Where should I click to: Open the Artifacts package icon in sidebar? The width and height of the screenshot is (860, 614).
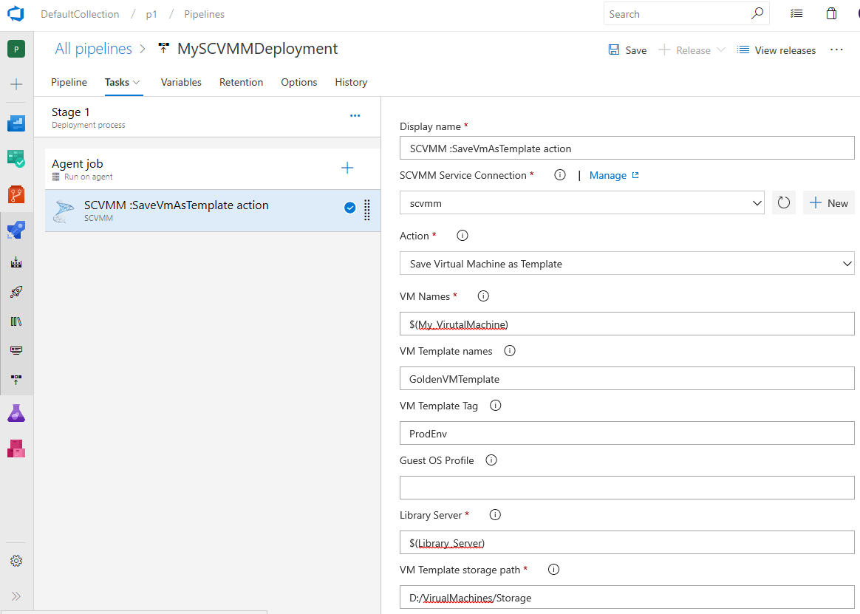[x=16, y=448]
